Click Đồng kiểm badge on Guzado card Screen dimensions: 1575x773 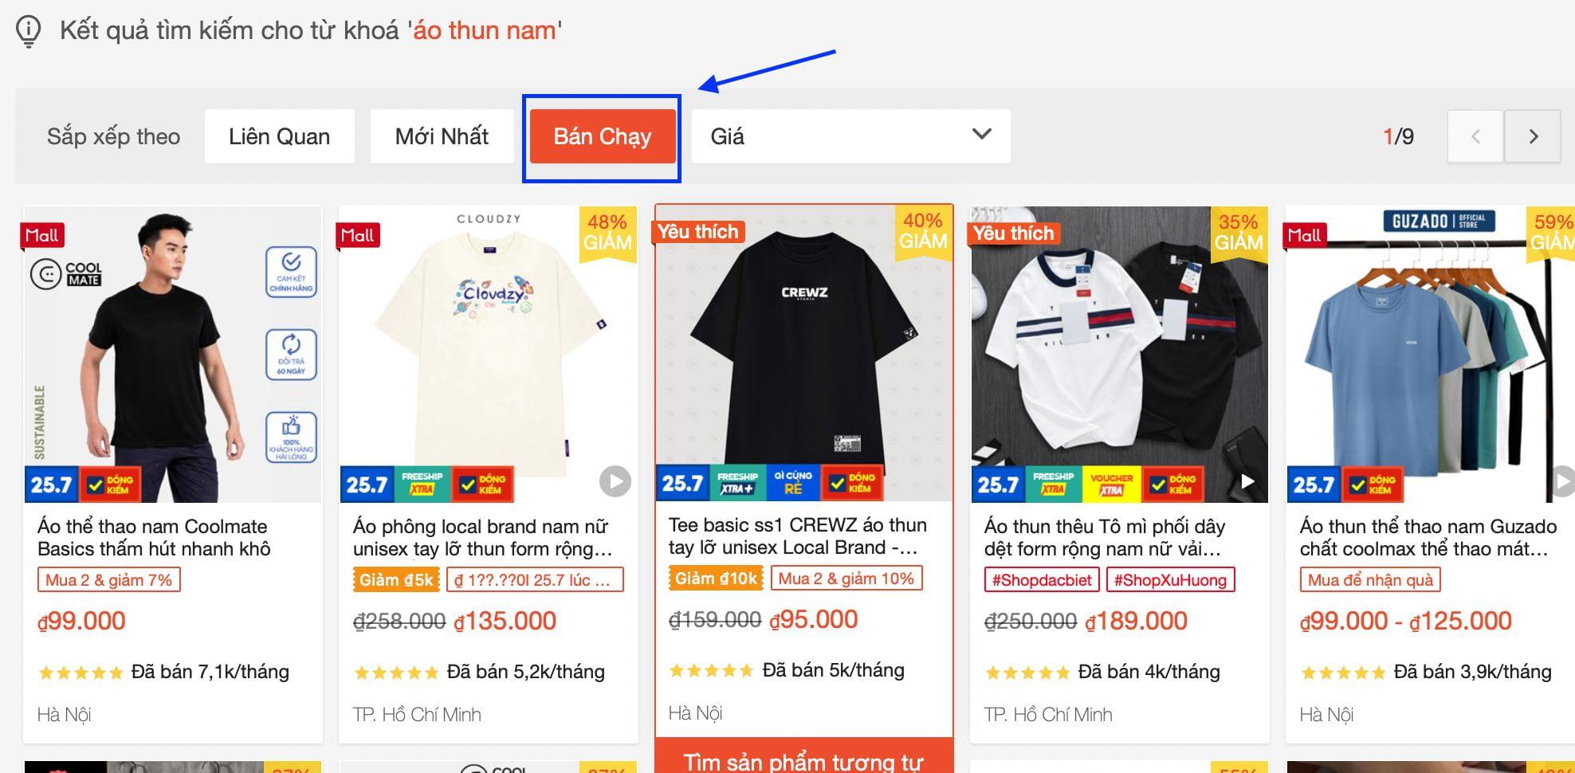point(1373,485)
